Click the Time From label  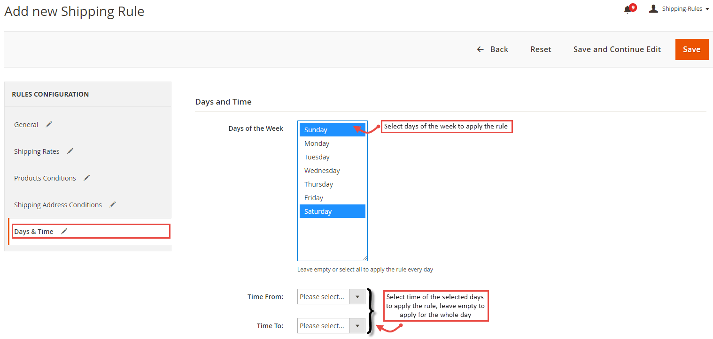pyautogui.click(x=265, y=297)
